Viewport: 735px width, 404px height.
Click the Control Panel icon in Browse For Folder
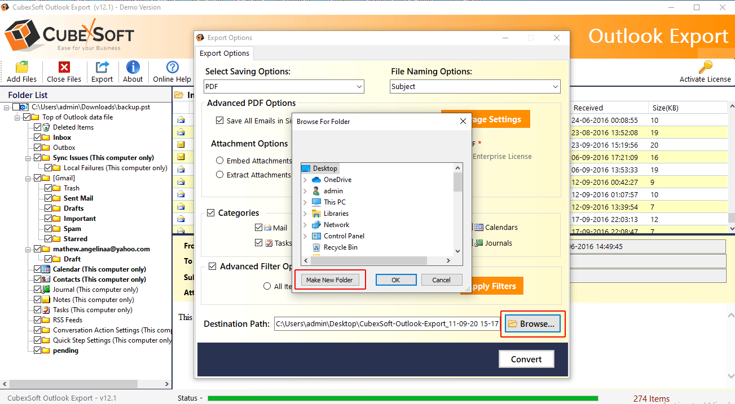[316, 236]
